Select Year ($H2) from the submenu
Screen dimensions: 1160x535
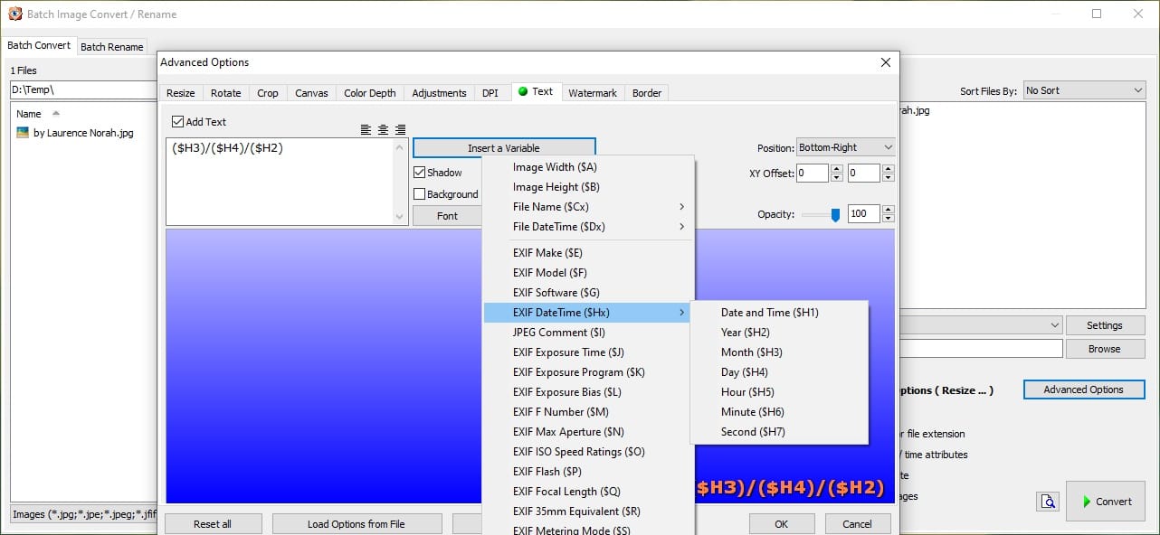(x=745, y=333)
